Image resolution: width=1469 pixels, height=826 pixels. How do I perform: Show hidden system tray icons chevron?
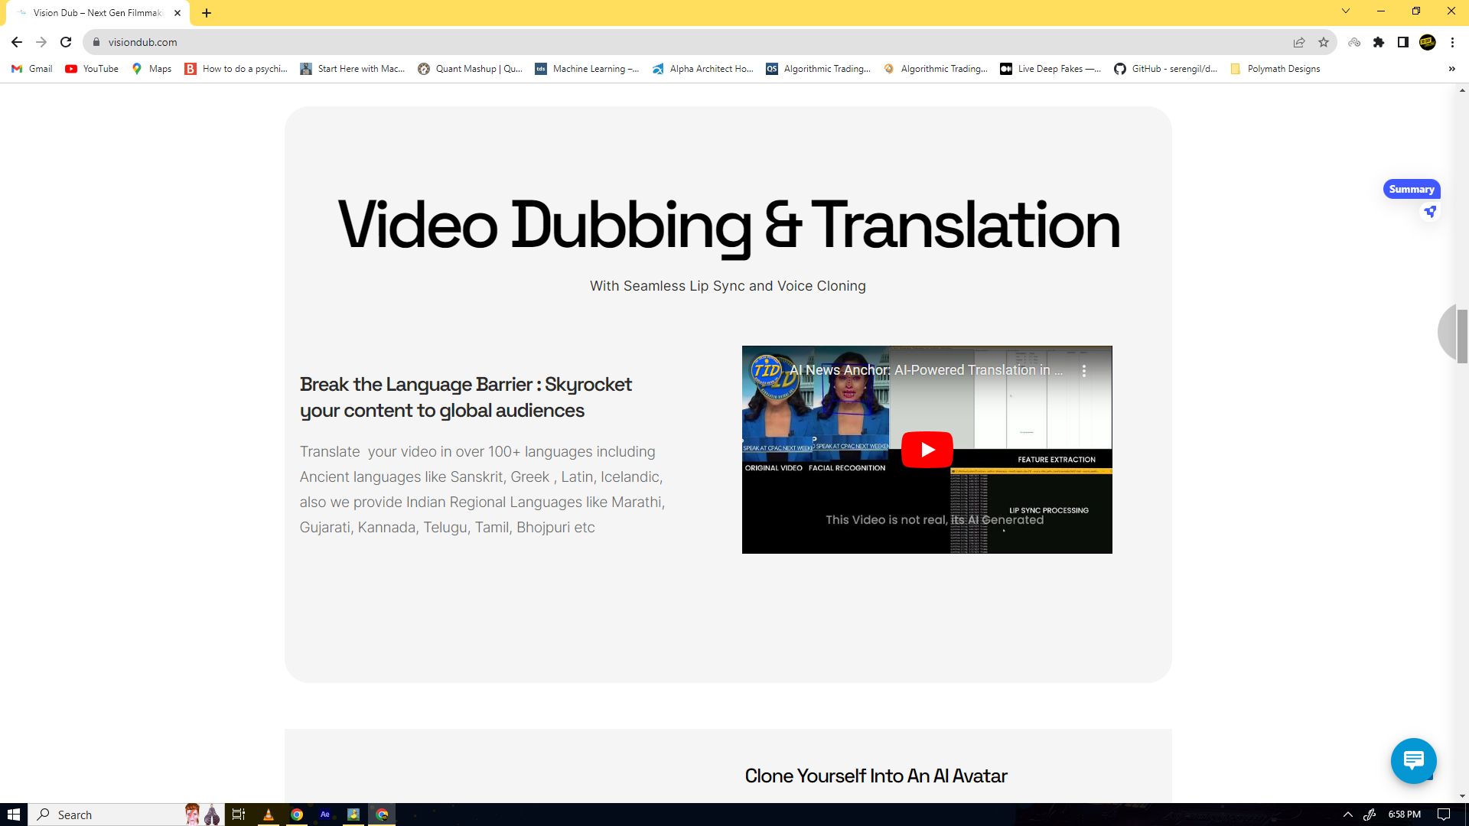coord(1347,815)
